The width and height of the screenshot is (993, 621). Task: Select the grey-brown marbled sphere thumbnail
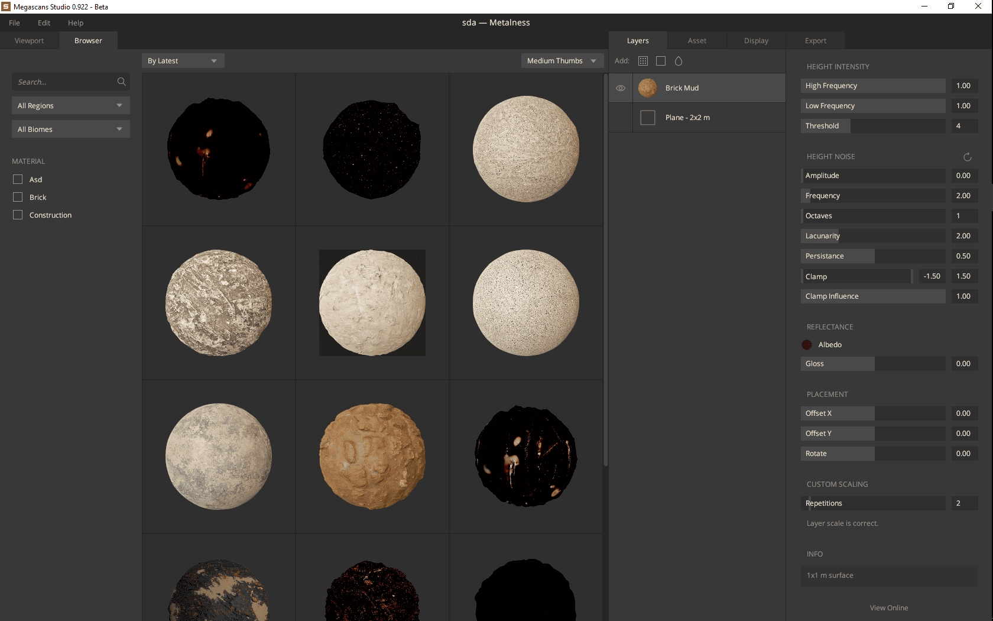point(219,303)
